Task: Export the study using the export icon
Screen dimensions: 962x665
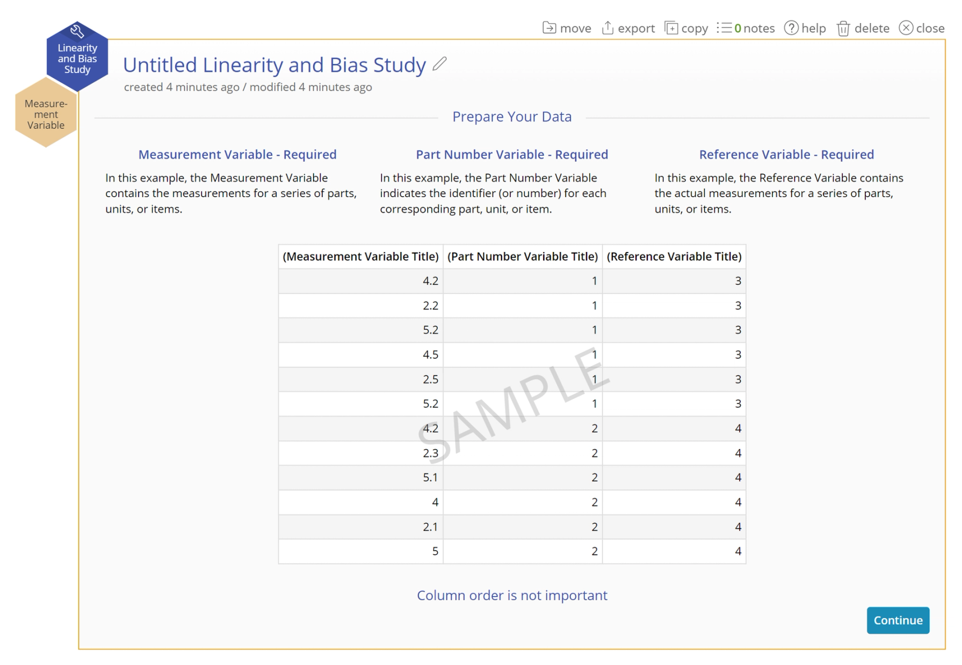Action: coord(607,28)
